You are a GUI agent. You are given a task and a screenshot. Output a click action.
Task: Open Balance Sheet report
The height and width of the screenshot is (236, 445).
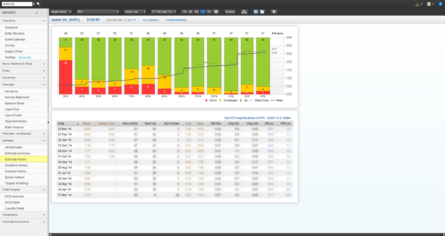(x=14, y=103)
